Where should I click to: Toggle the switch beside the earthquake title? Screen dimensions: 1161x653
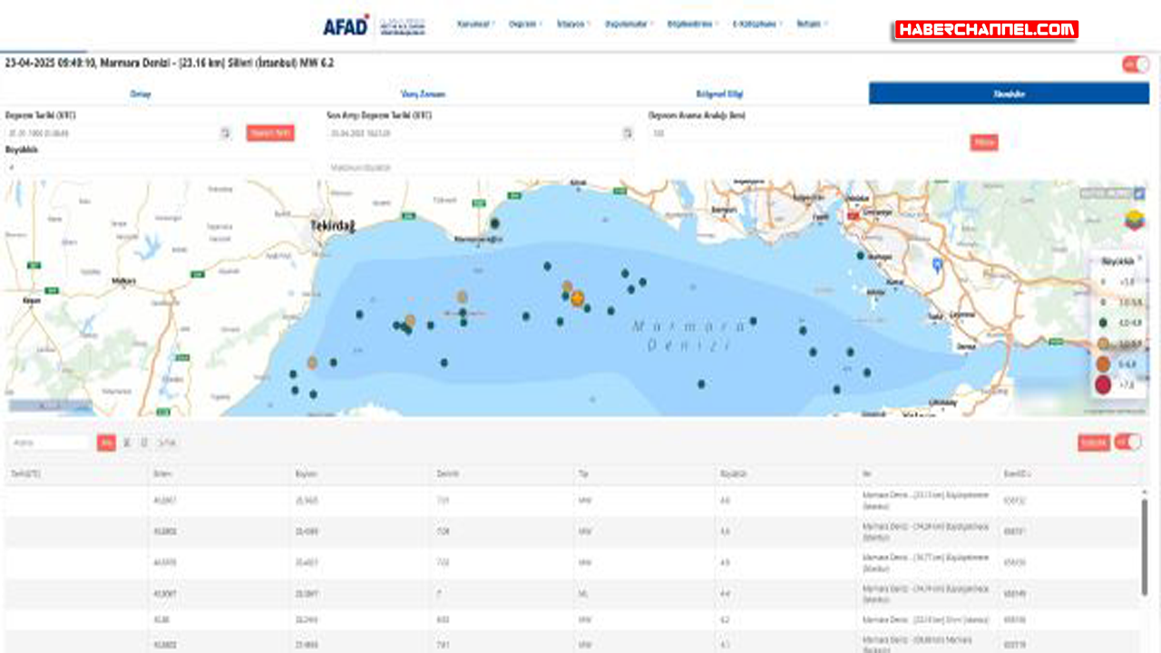pyautogui.click(x=1136, y=64)
